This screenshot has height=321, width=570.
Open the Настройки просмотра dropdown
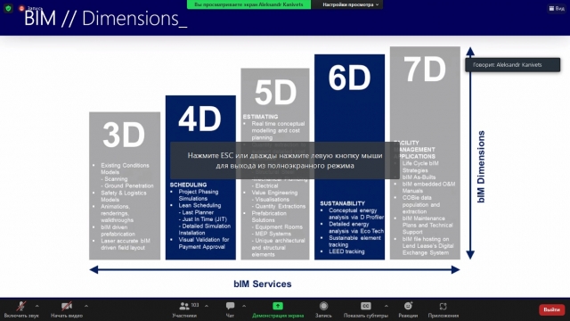[350, 4]
